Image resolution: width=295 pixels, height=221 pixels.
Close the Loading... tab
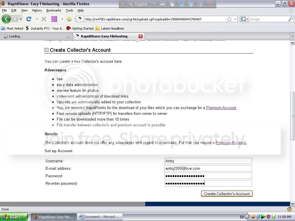click(x=69, y=36)
